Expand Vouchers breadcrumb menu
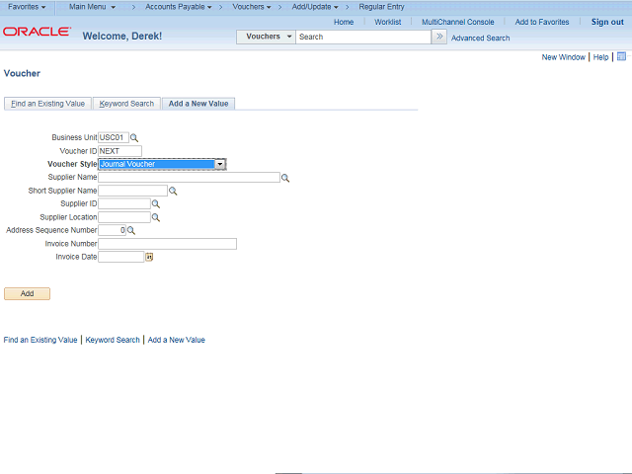Image resolution: width=632 pixels, height=474 pixels. [252, 7]
